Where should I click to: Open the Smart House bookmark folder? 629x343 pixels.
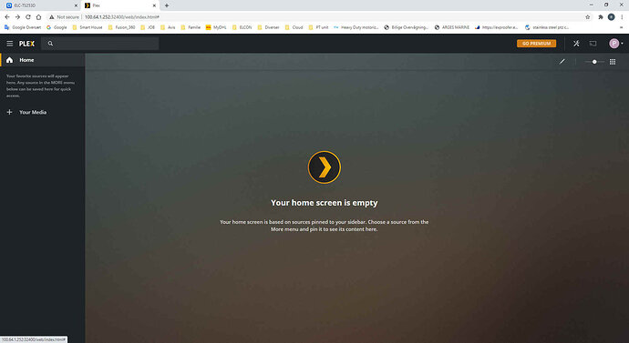pos(87,27)
